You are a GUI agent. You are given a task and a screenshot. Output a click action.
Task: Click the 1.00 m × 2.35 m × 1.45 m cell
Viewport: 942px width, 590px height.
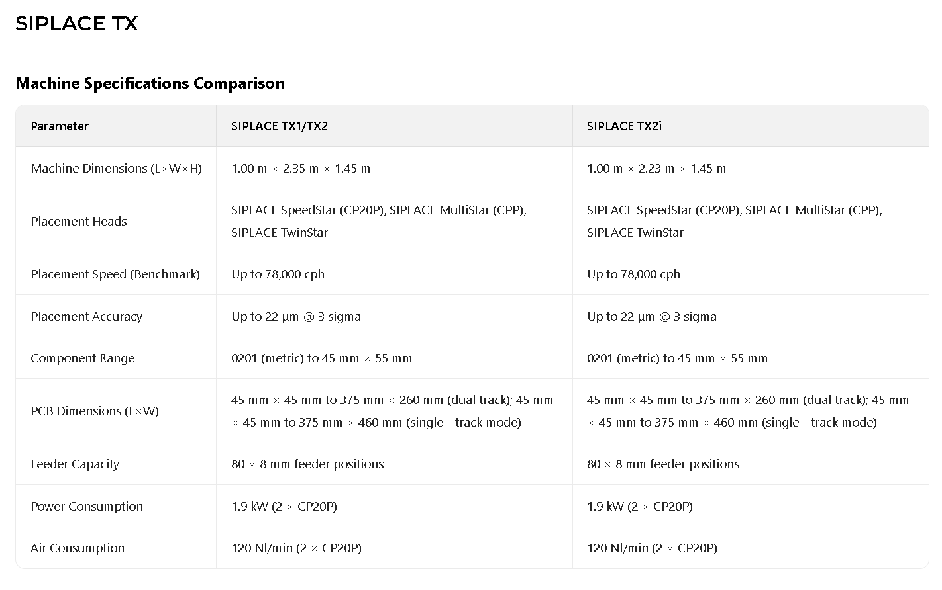click(x=301, y=169)
